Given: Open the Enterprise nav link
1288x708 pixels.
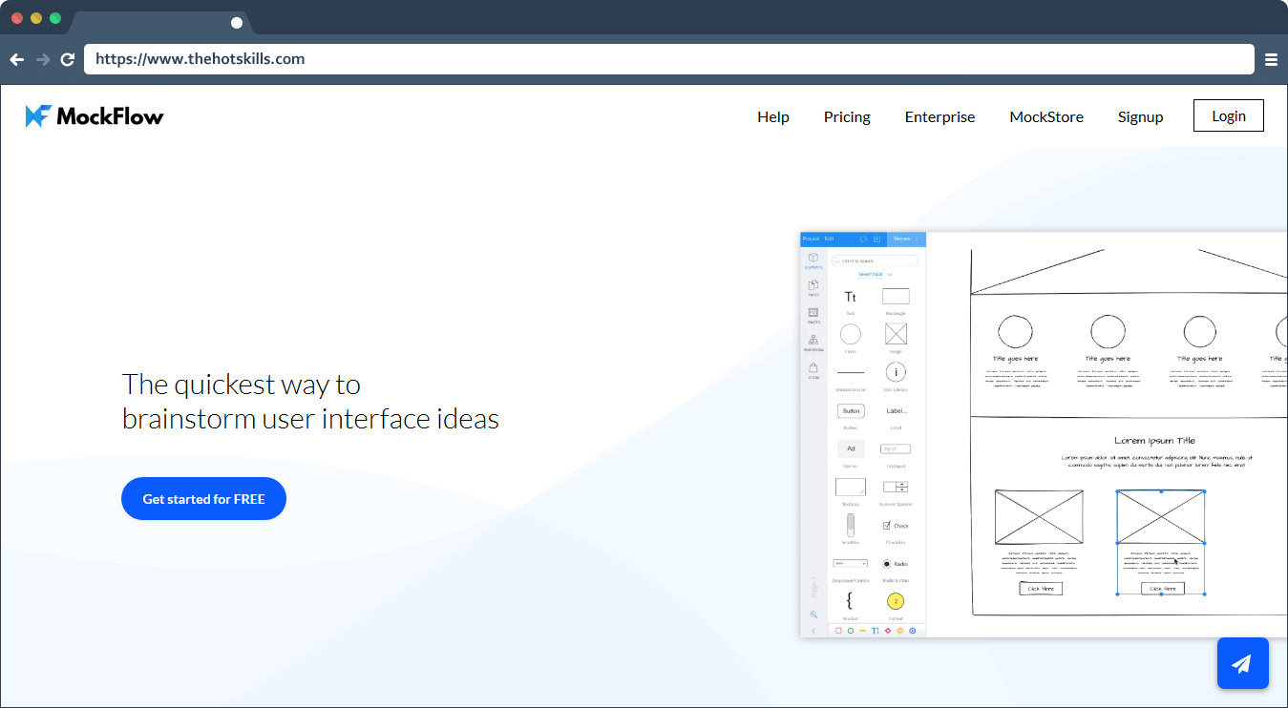Looking at the screenshot, I should click(x=940, y=116).
